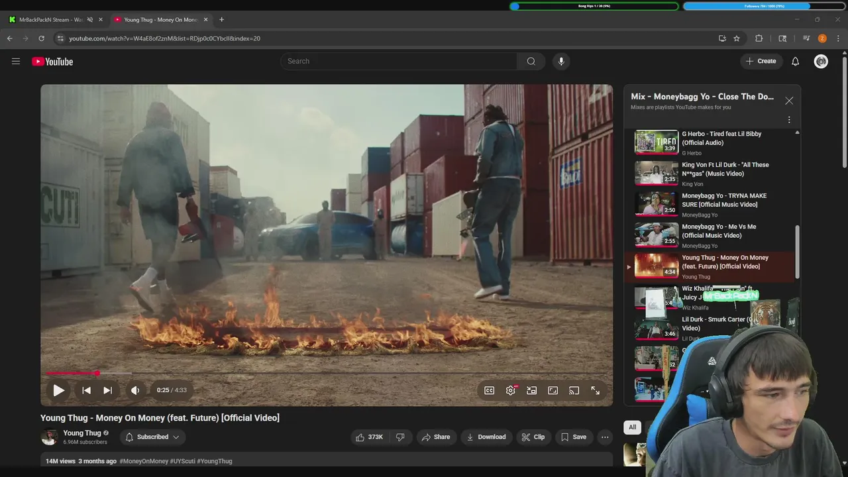
Task: Install app icon in address bar
Action: pyautogui.click(x=722, y=38)
